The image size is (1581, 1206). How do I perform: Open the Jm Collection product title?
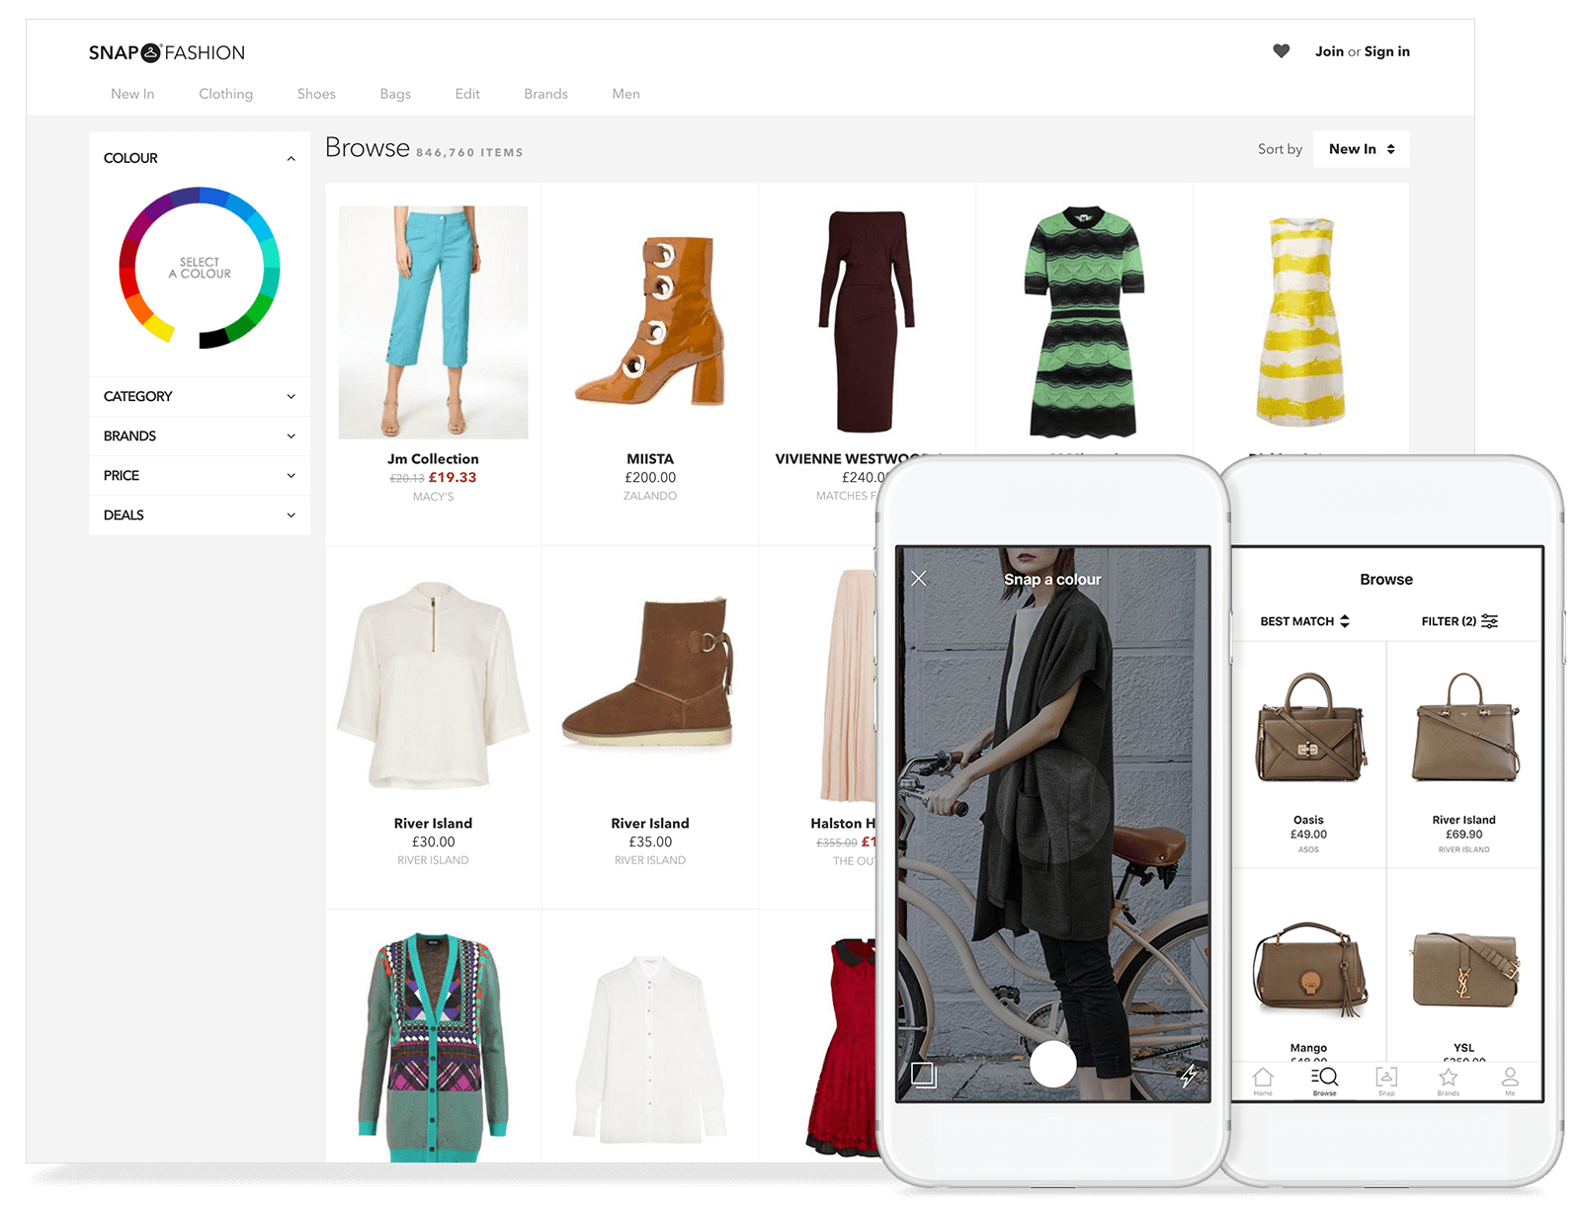tap(433, 459)
